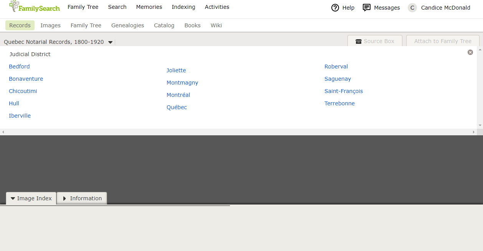Click the horizontal scrollbar right arrow
The image size is (483, 251).
pyautogui.click(x=473, y=132)
